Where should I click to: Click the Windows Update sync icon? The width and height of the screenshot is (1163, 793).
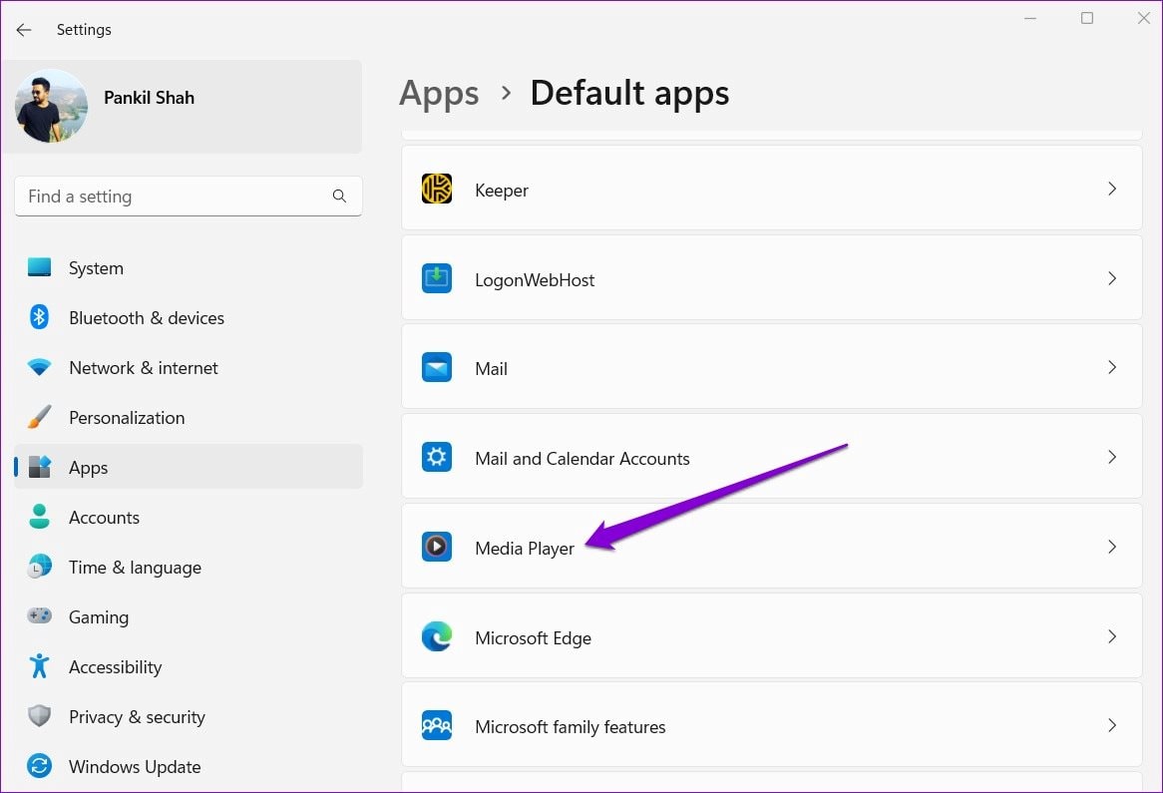(x=39, y=765)
